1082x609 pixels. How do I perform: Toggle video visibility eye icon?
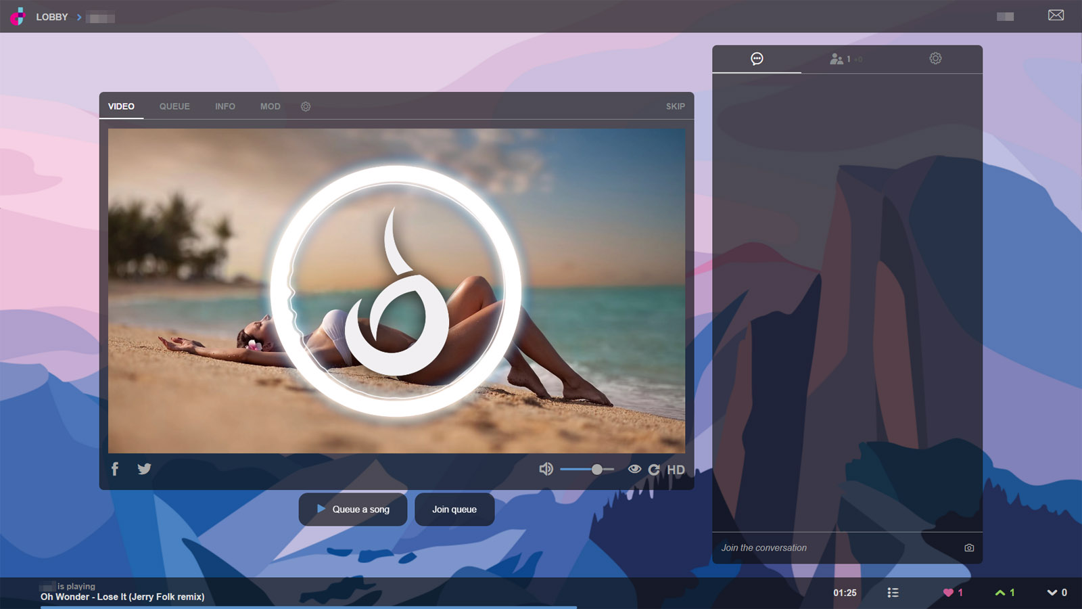coord(634,469)
